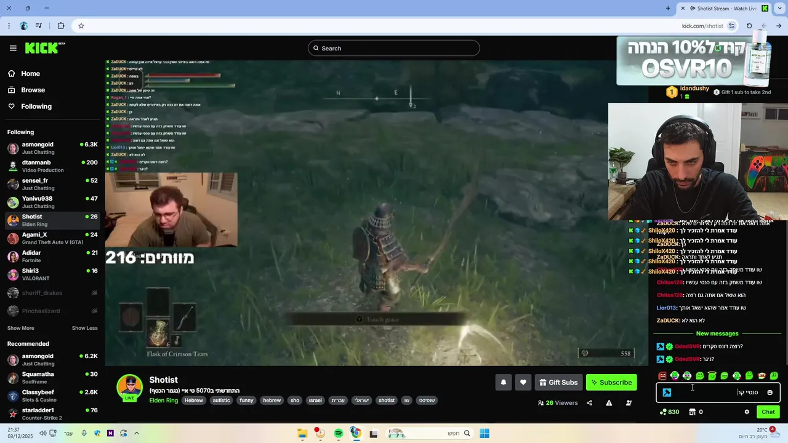Open chat settings gear icon
The width and height of the screenshot is (788, 443).
pyautogui.click(x=747, y=412)
